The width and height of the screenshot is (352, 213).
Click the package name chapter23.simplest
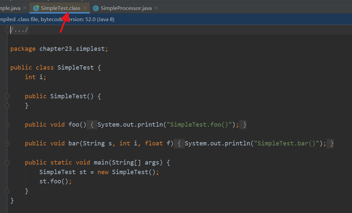tap(72, 49)
